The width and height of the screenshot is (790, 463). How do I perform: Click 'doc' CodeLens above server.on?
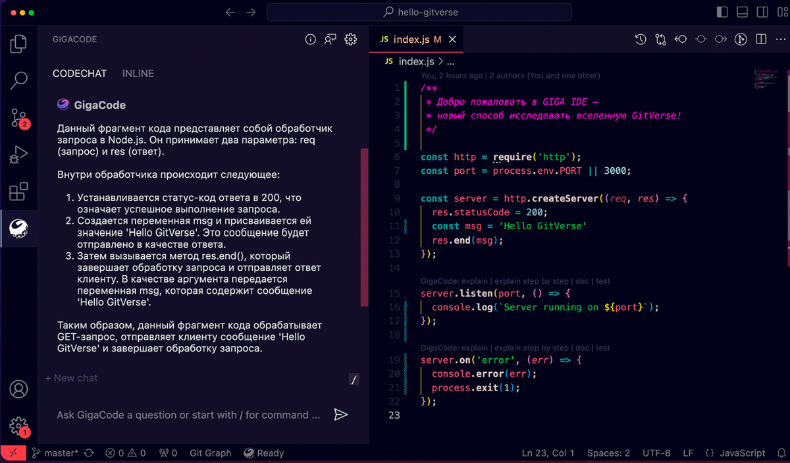point(582,348)
